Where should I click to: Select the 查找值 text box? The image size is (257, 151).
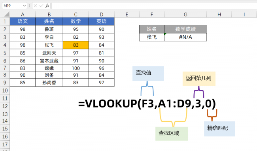click(x=148, y=74)
